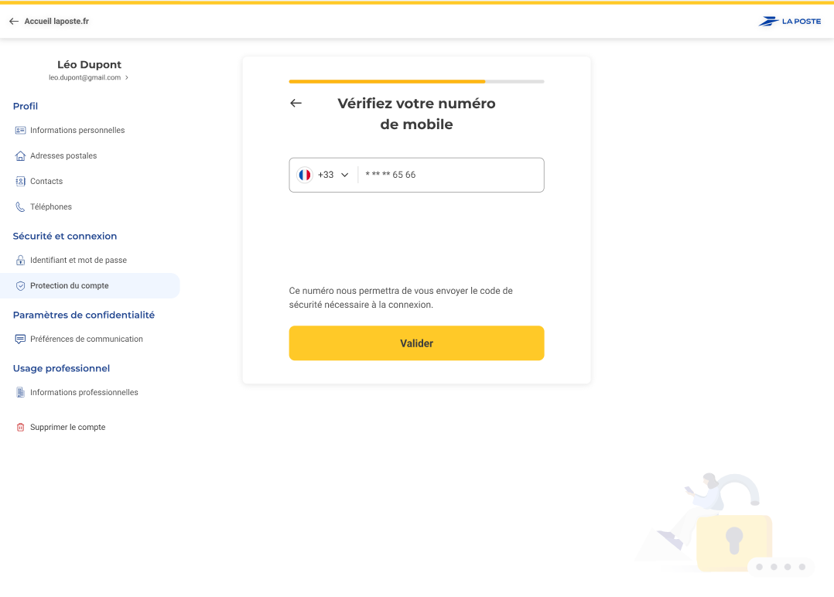Click the padlock icon beside Identifiant et mot de passe

click(x=21, y=261)
